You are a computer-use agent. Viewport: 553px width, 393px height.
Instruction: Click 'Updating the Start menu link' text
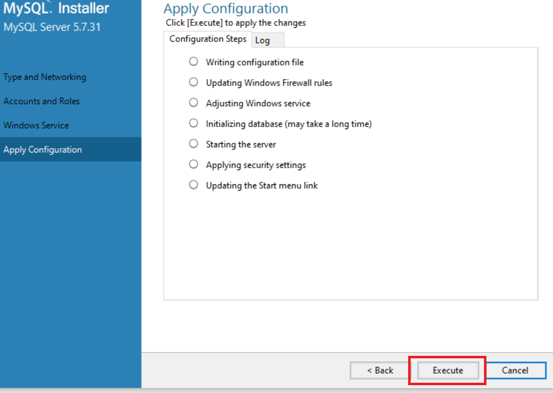(x=262, y=186)
